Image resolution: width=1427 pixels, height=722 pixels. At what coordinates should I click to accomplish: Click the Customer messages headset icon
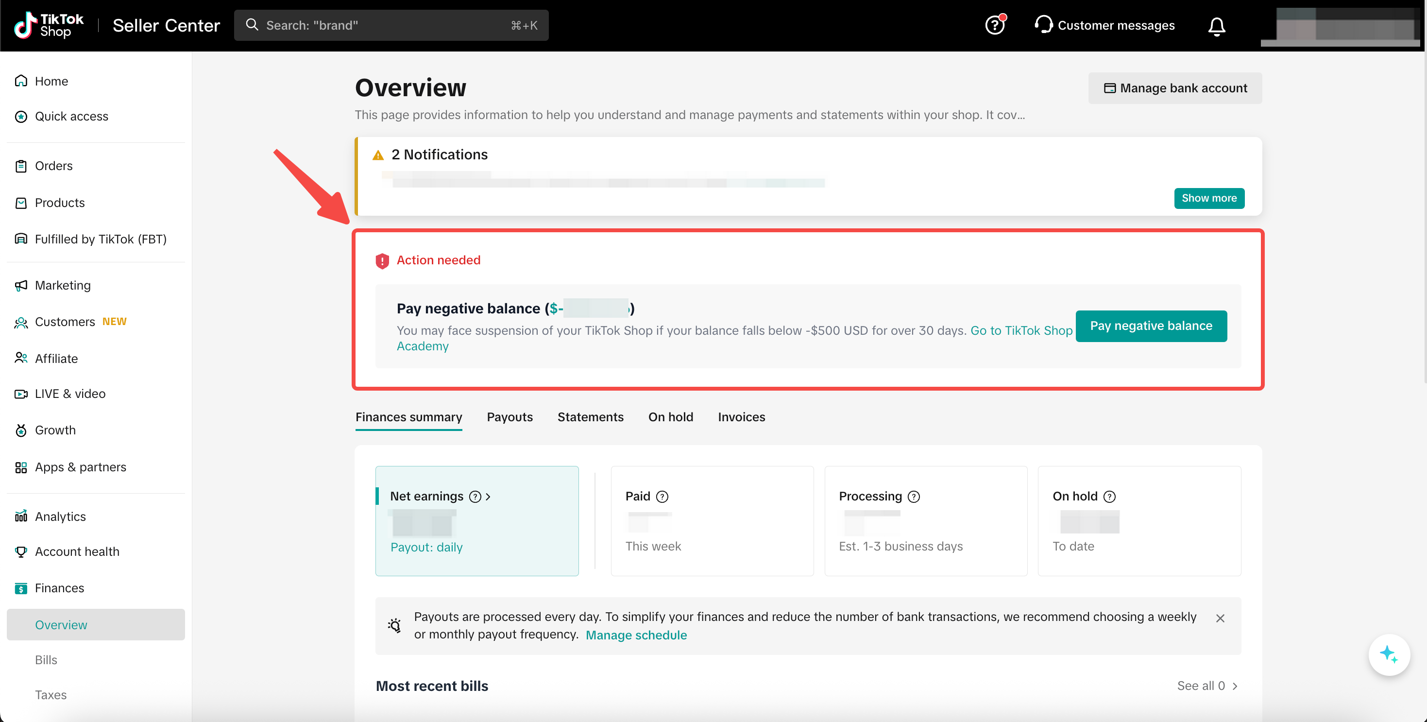1043,25
